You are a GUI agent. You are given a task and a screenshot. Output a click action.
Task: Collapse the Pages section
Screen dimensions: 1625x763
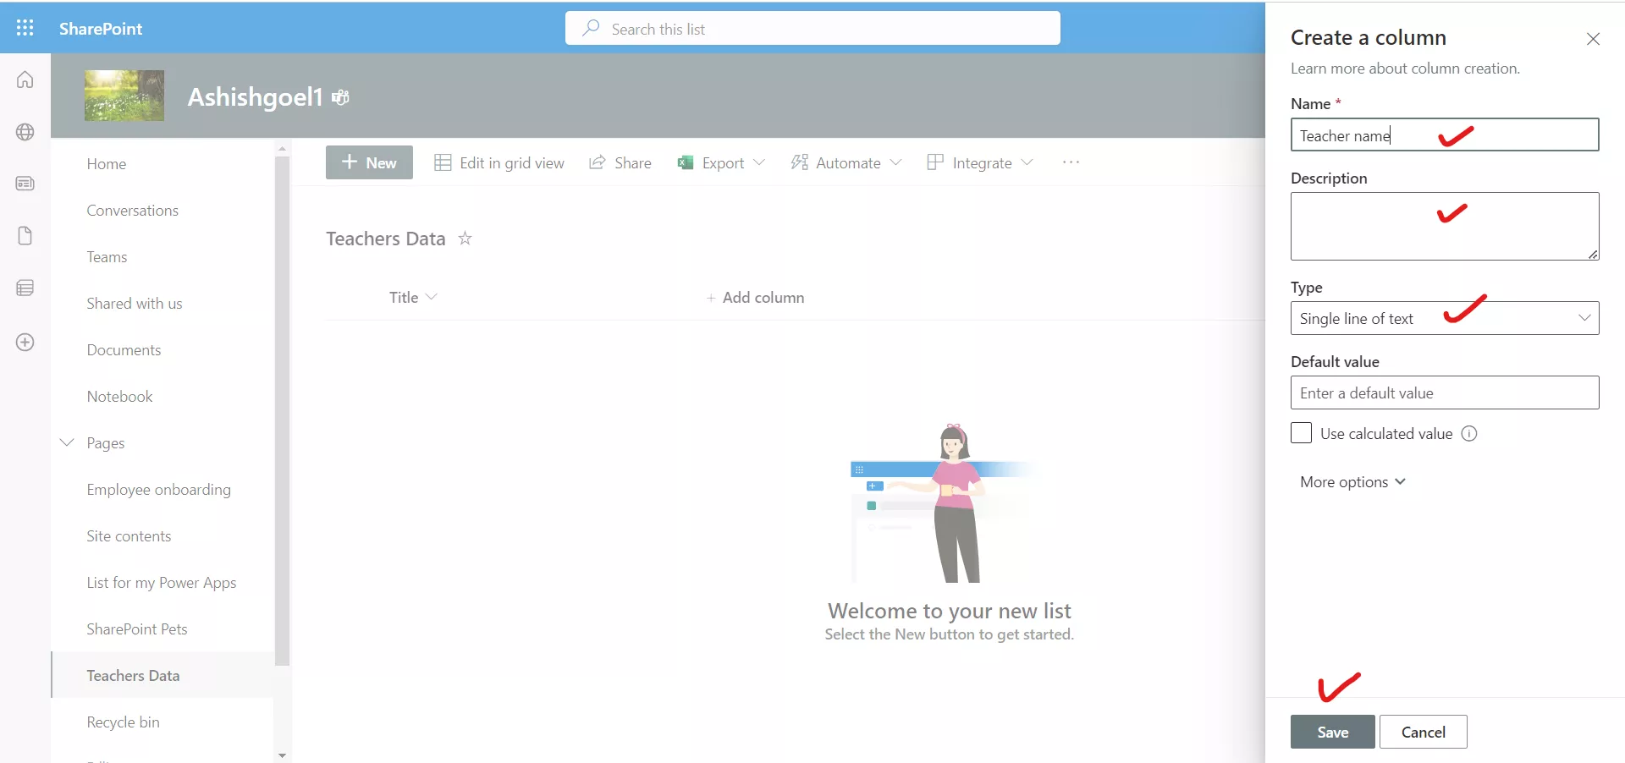coord(67,442)
